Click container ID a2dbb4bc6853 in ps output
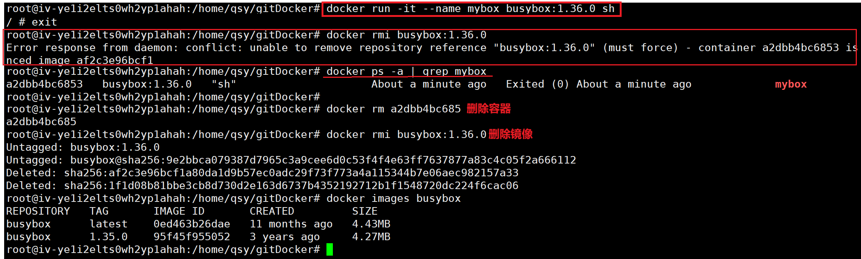This screenshot has height=259, width=861. pyautogui.click(x=44, y=84)
